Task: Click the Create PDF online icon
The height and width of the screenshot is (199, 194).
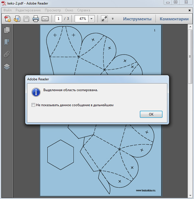Action: [7, 19]
